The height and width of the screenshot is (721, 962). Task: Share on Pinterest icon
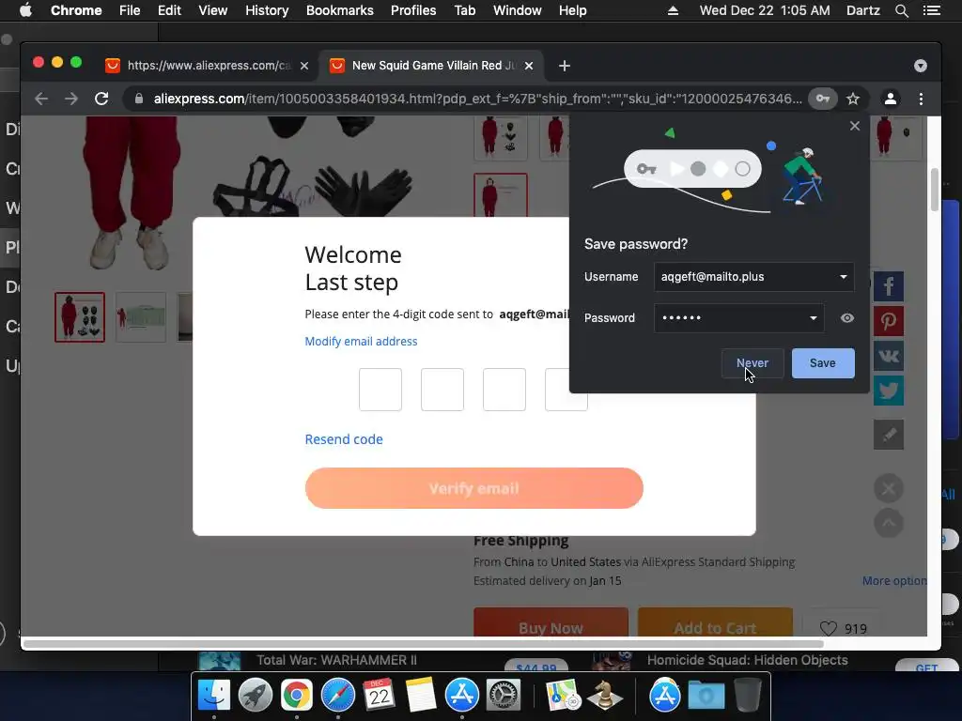click(x=889, y=321)
